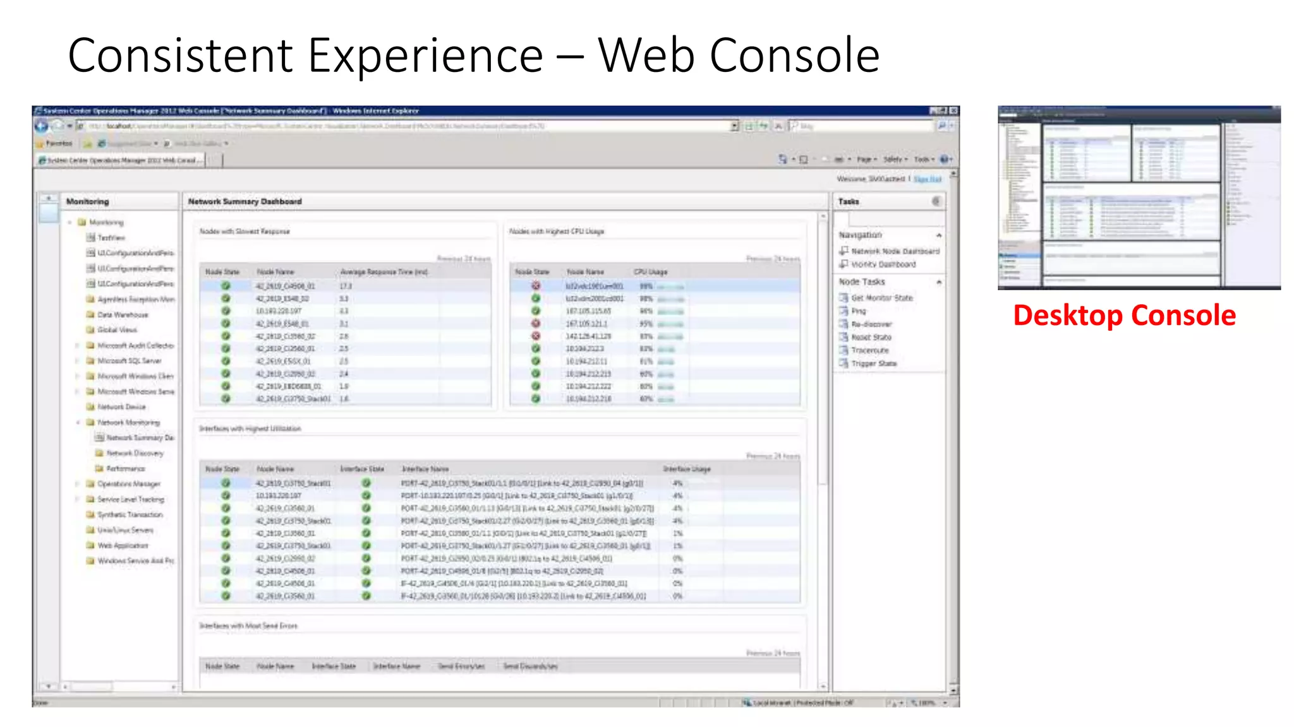Open the IE Favorites star button
1294x727 pixels.
click(x=41, y=143)
